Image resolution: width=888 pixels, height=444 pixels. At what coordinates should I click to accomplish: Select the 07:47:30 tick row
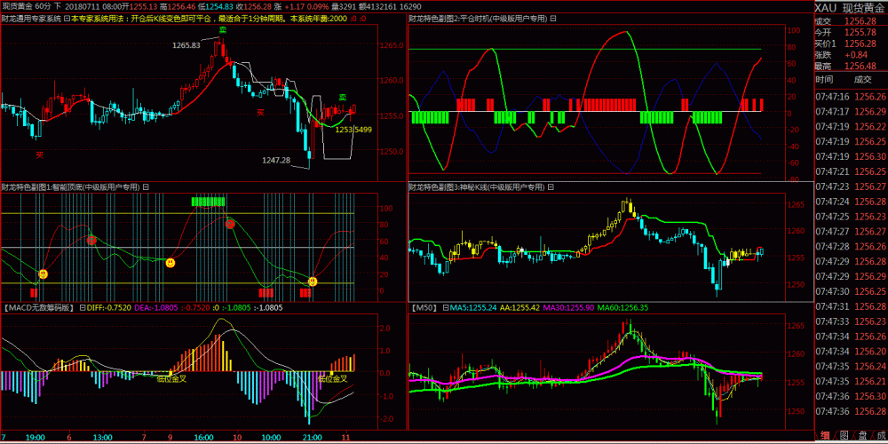[x=852, y=291]
